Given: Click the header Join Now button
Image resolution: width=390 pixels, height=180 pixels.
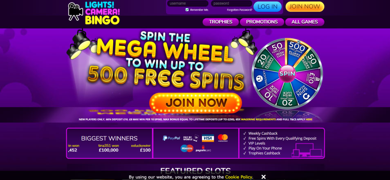Looking at the screenshot, I should pyautogui.click(x=305, y=7).
